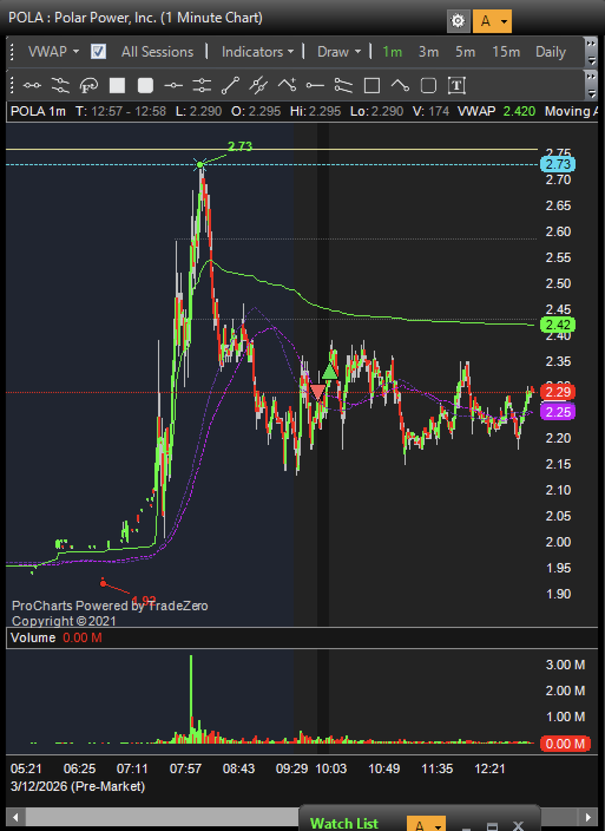Screen dimensions: 605x831
Task: Click the red 1.92 low annotation
Action: (x=143, y=600)
